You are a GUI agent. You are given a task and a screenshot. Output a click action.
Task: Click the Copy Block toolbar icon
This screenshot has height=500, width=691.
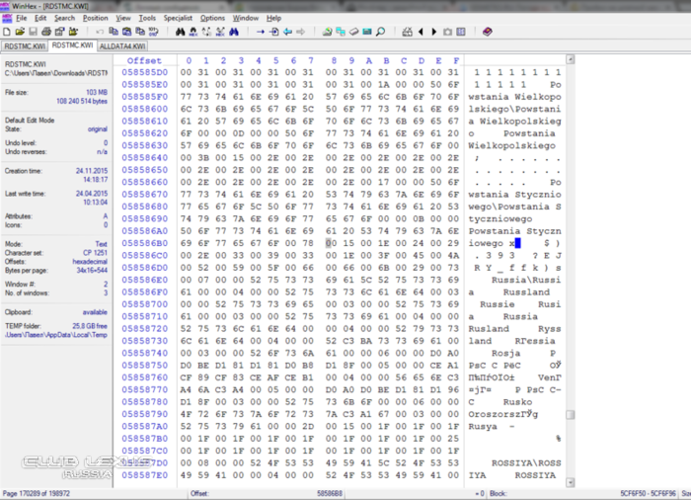pos(115,32)
